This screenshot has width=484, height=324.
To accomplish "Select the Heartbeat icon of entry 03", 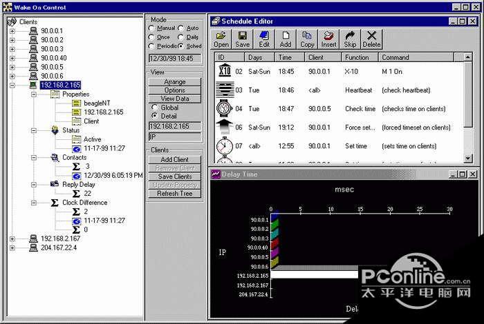I will (x=225, y=90).
